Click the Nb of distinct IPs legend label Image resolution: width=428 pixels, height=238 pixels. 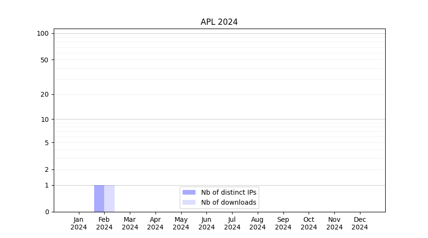coord(228,192)
